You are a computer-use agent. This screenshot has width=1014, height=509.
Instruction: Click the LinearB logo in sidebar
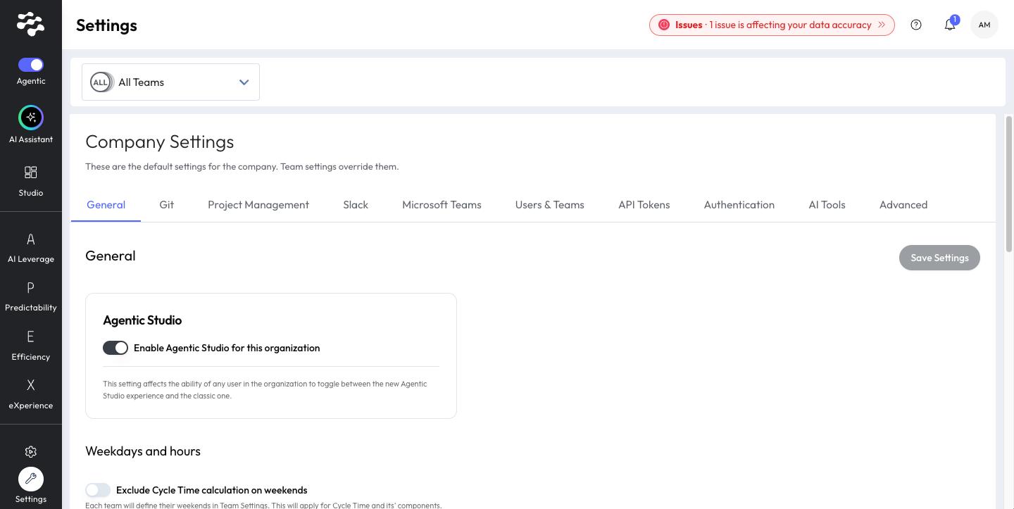31,24
